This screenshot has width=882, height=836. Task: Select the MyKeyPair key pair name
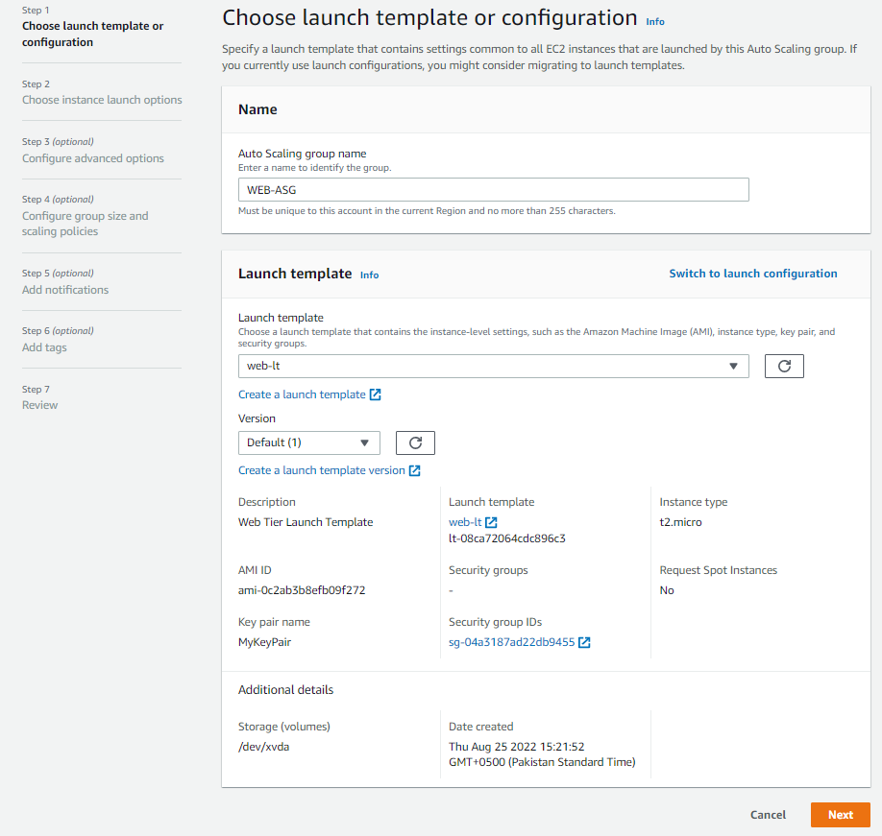(x=264, y=642)
